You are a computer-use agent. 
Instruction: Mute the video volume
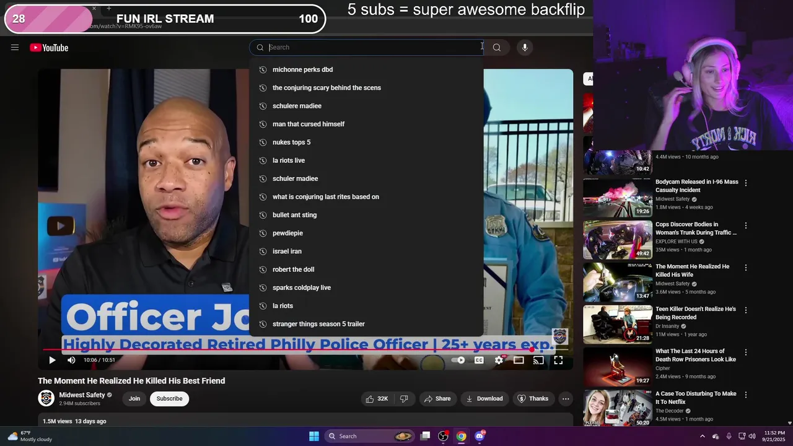(71, 360)
